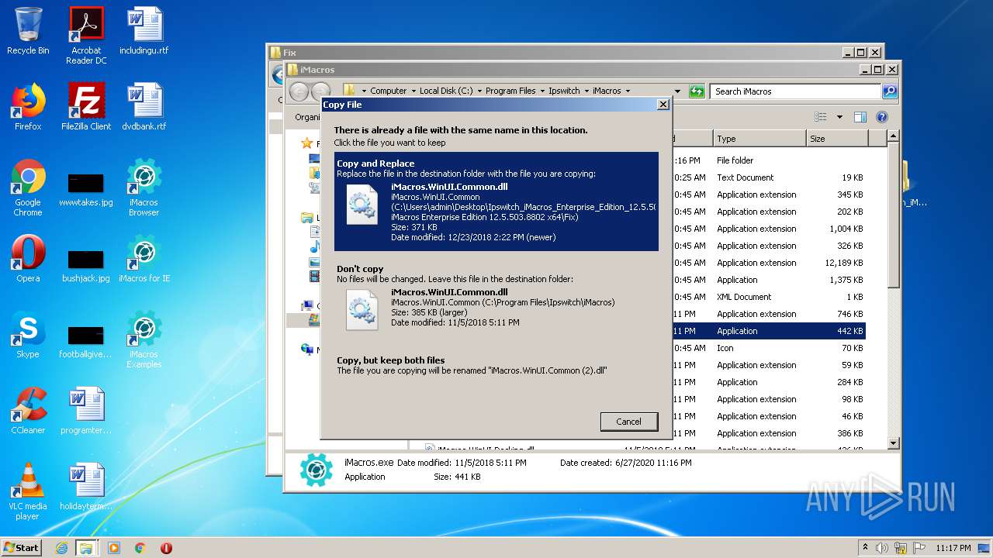The height and width of the screenshot is (558, 993).
Task: Launch Firefox from desktop
Action: (x=28, y=107)
